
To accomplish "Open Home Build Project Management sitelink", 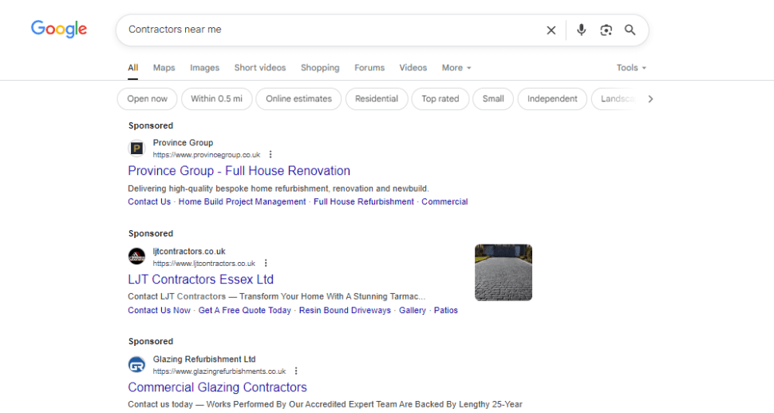I will coord(242,201).
